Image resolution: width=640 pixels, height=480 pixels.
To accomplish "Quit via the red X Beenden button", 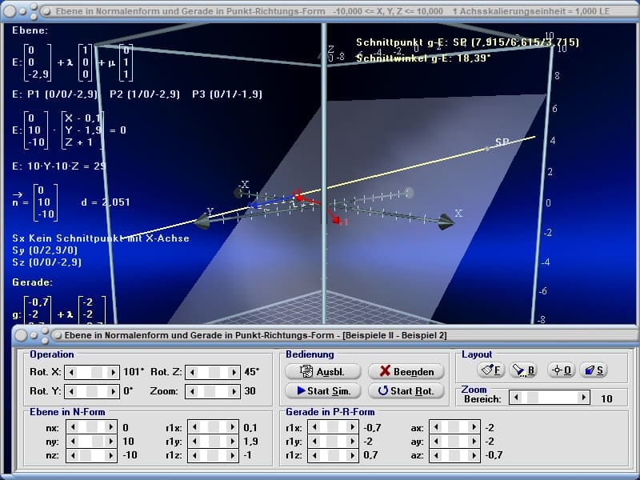I will point(406,371).
